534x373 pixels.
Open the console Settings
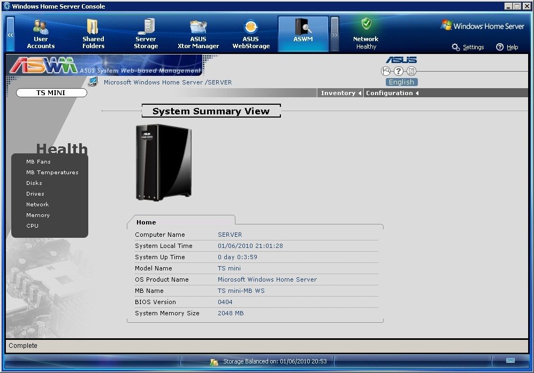468,47
